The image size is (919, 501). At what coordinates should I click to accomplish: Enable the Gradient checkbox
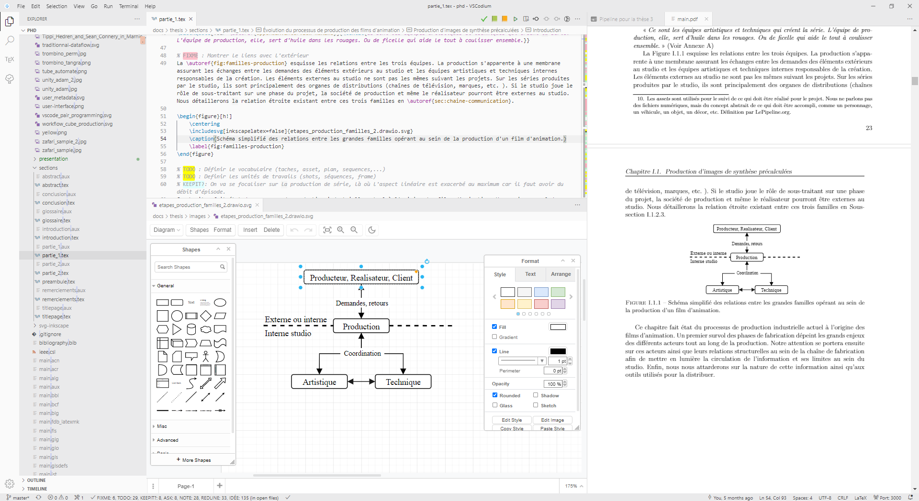(x=494, y=337)
